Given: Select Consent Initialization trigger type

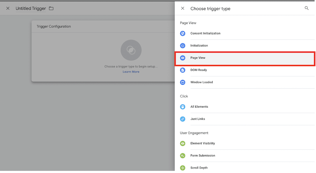Looking at the screenshot, I should 245,33.
